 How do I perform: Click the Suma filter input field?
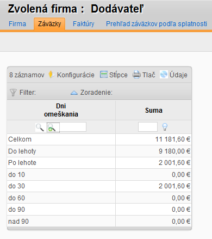coord(148,127)
